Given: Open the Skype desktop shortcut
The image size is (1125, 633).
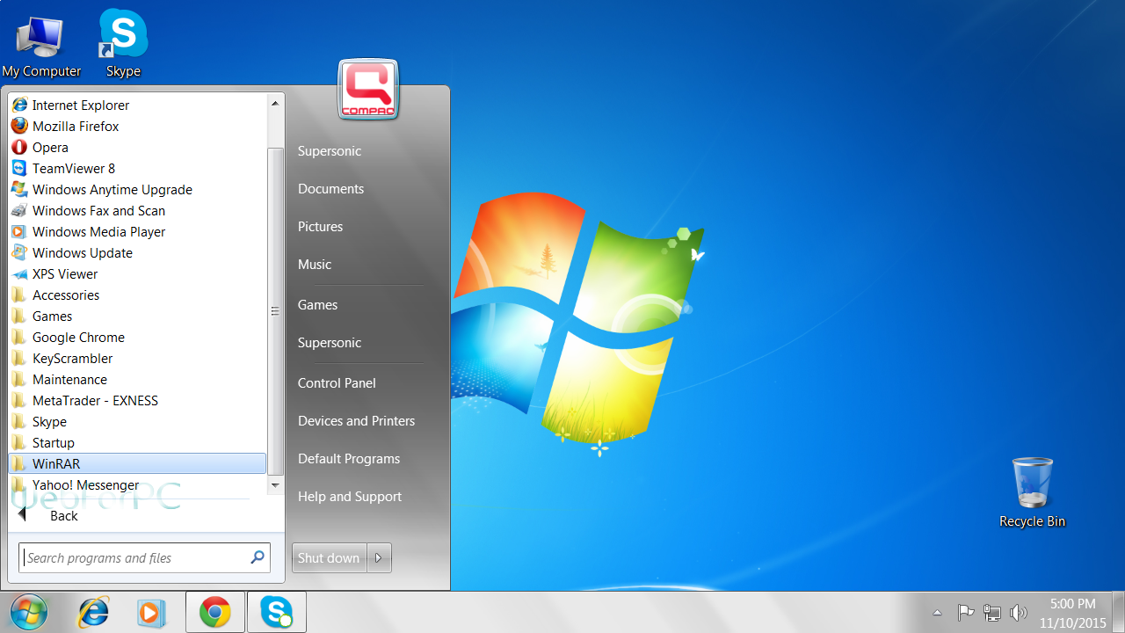Looking at the screenshot, I should (122, 35).
